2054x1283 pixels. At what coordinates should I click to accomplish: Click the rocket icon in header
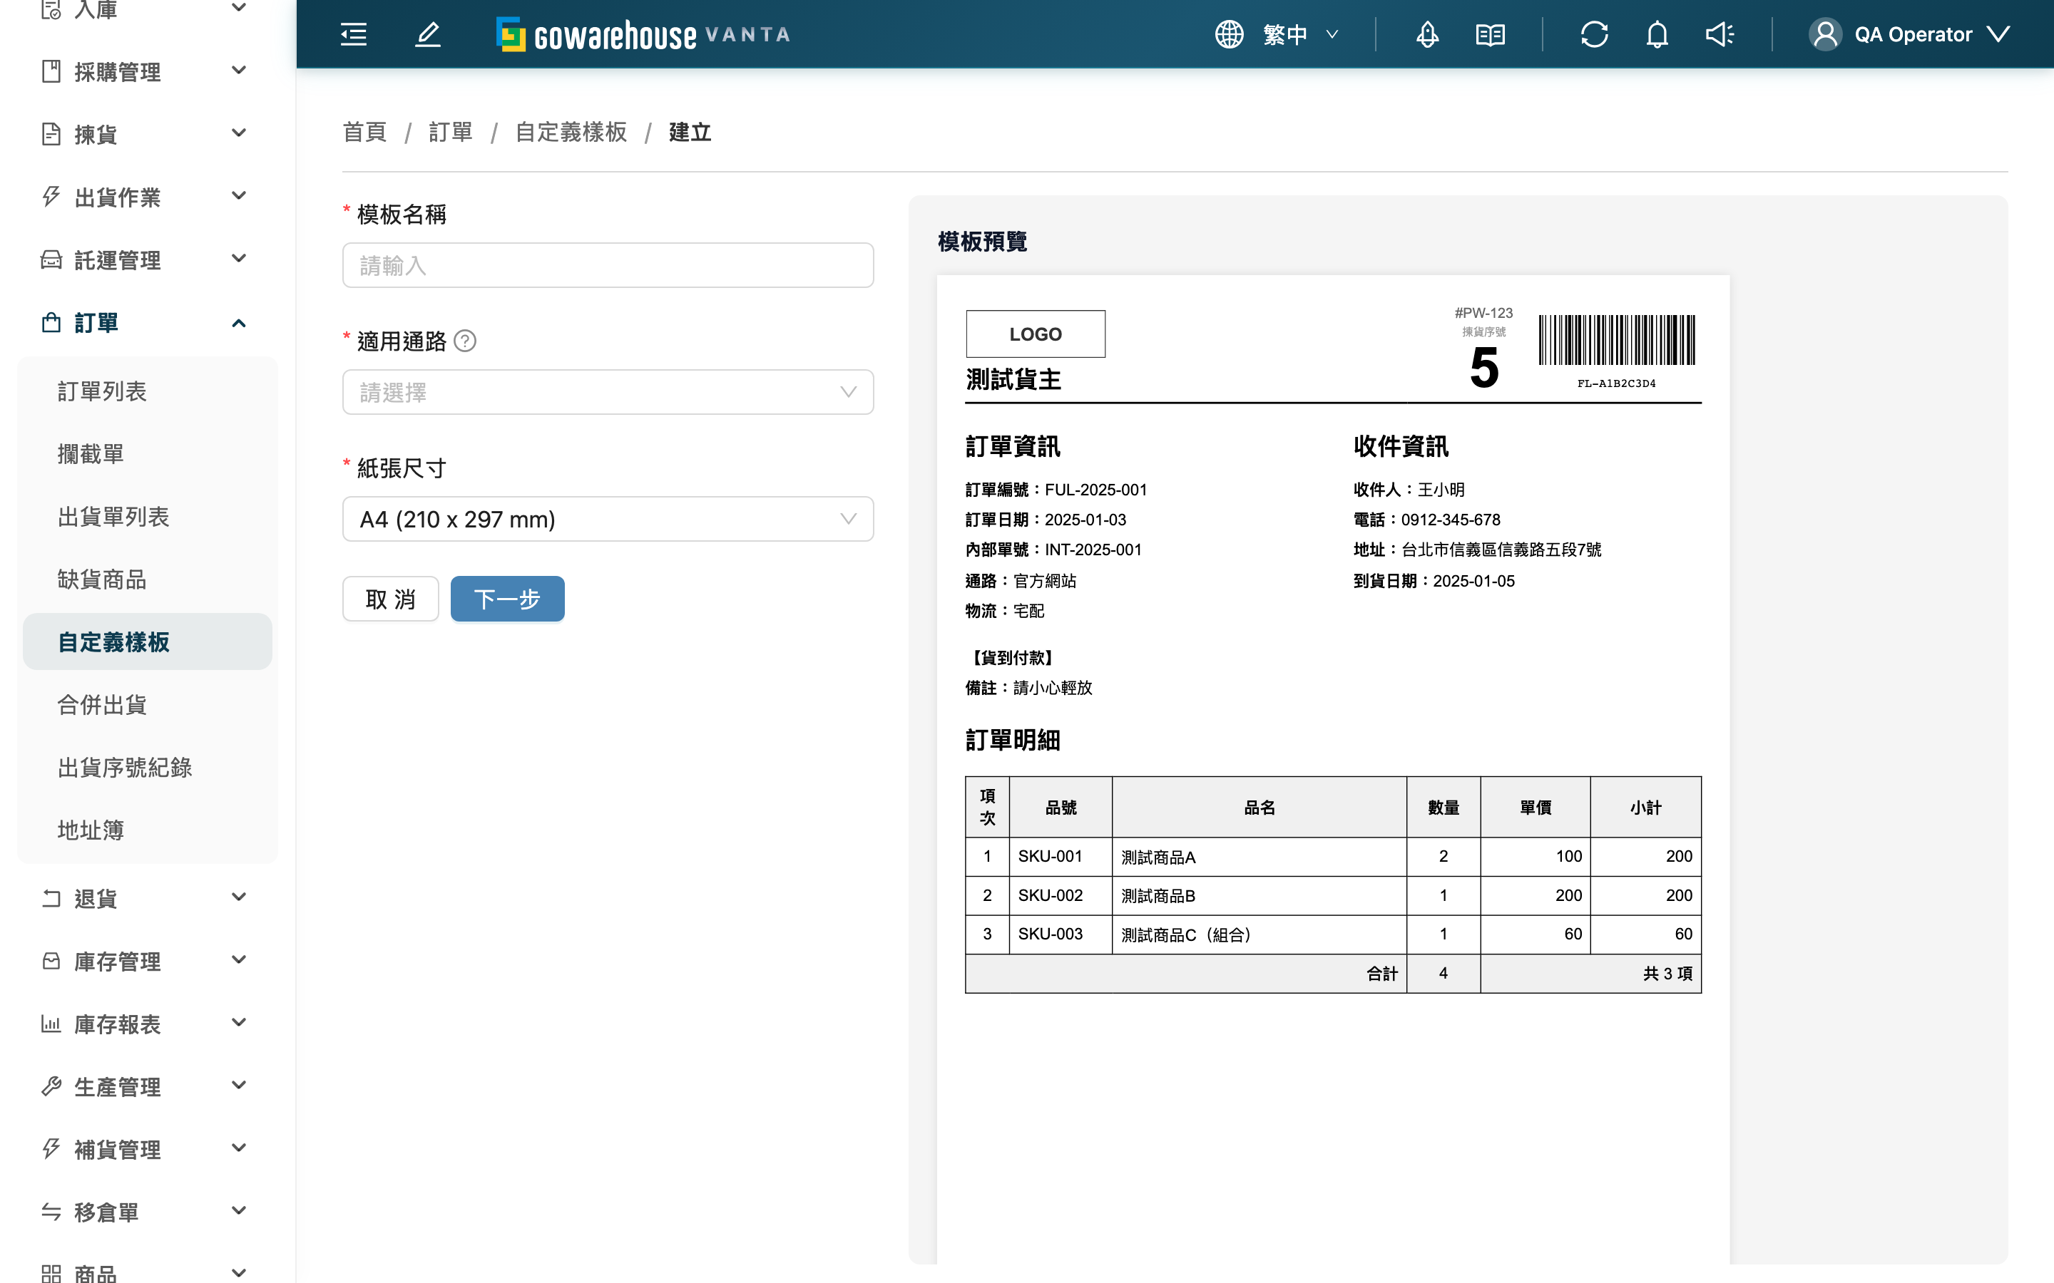click(x=1428, y=35)
